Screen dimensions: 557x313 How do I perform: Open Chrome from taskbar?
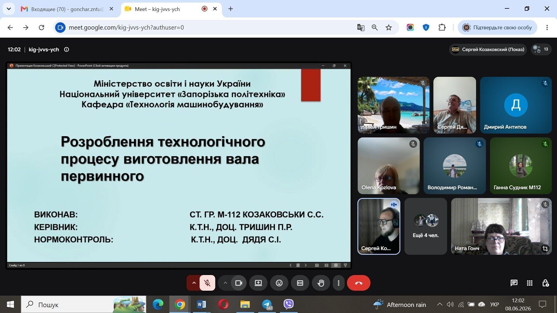pos(180,304)
